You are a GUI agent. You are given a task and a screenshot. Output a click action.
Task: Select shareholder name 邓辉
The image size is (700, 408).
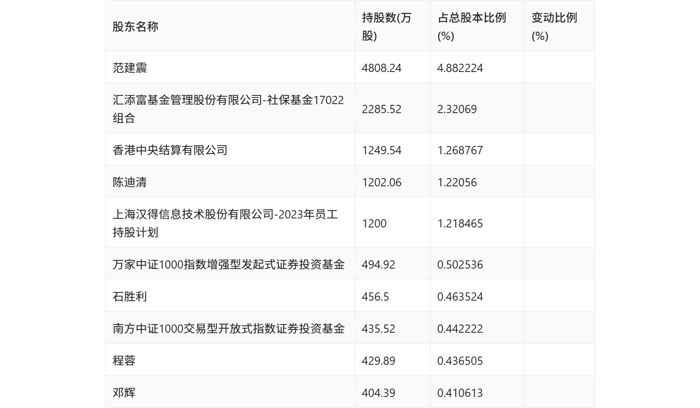tap(124, 393)
